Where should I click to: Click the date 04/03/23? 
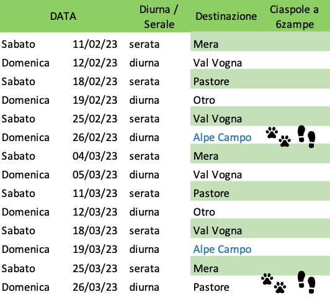[x=95, y=156]
